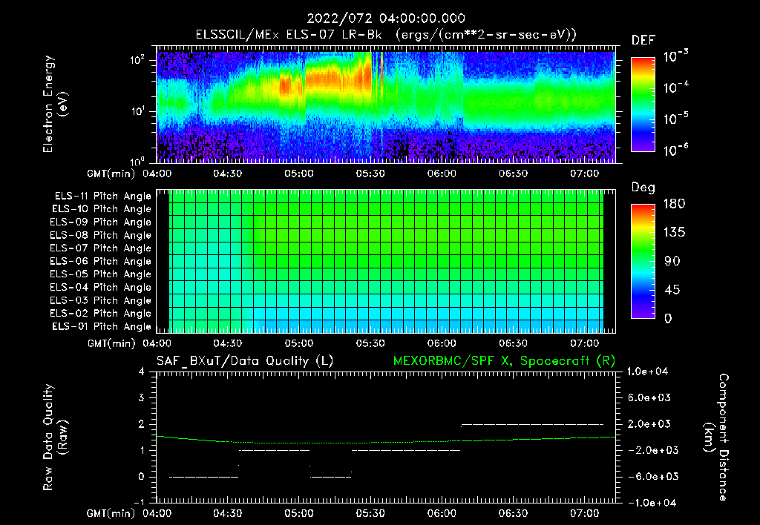Click the 2.0e+03 right axis value
This screenshot has width=760, height=525.
coord(649,424)
